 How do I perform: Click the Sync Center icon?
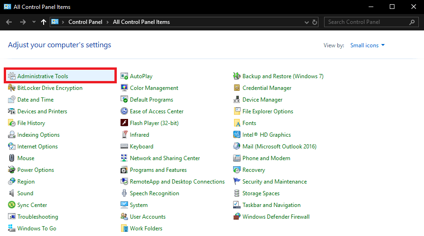pos(12,205)
